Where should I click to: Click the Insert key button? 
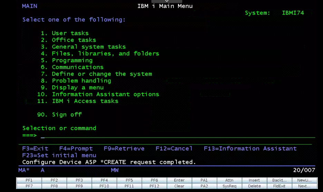point(254,180)
